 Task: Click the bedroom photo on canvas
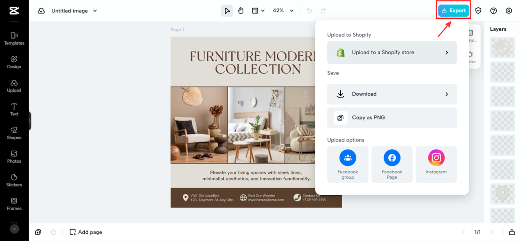click(x=256, y=125)
